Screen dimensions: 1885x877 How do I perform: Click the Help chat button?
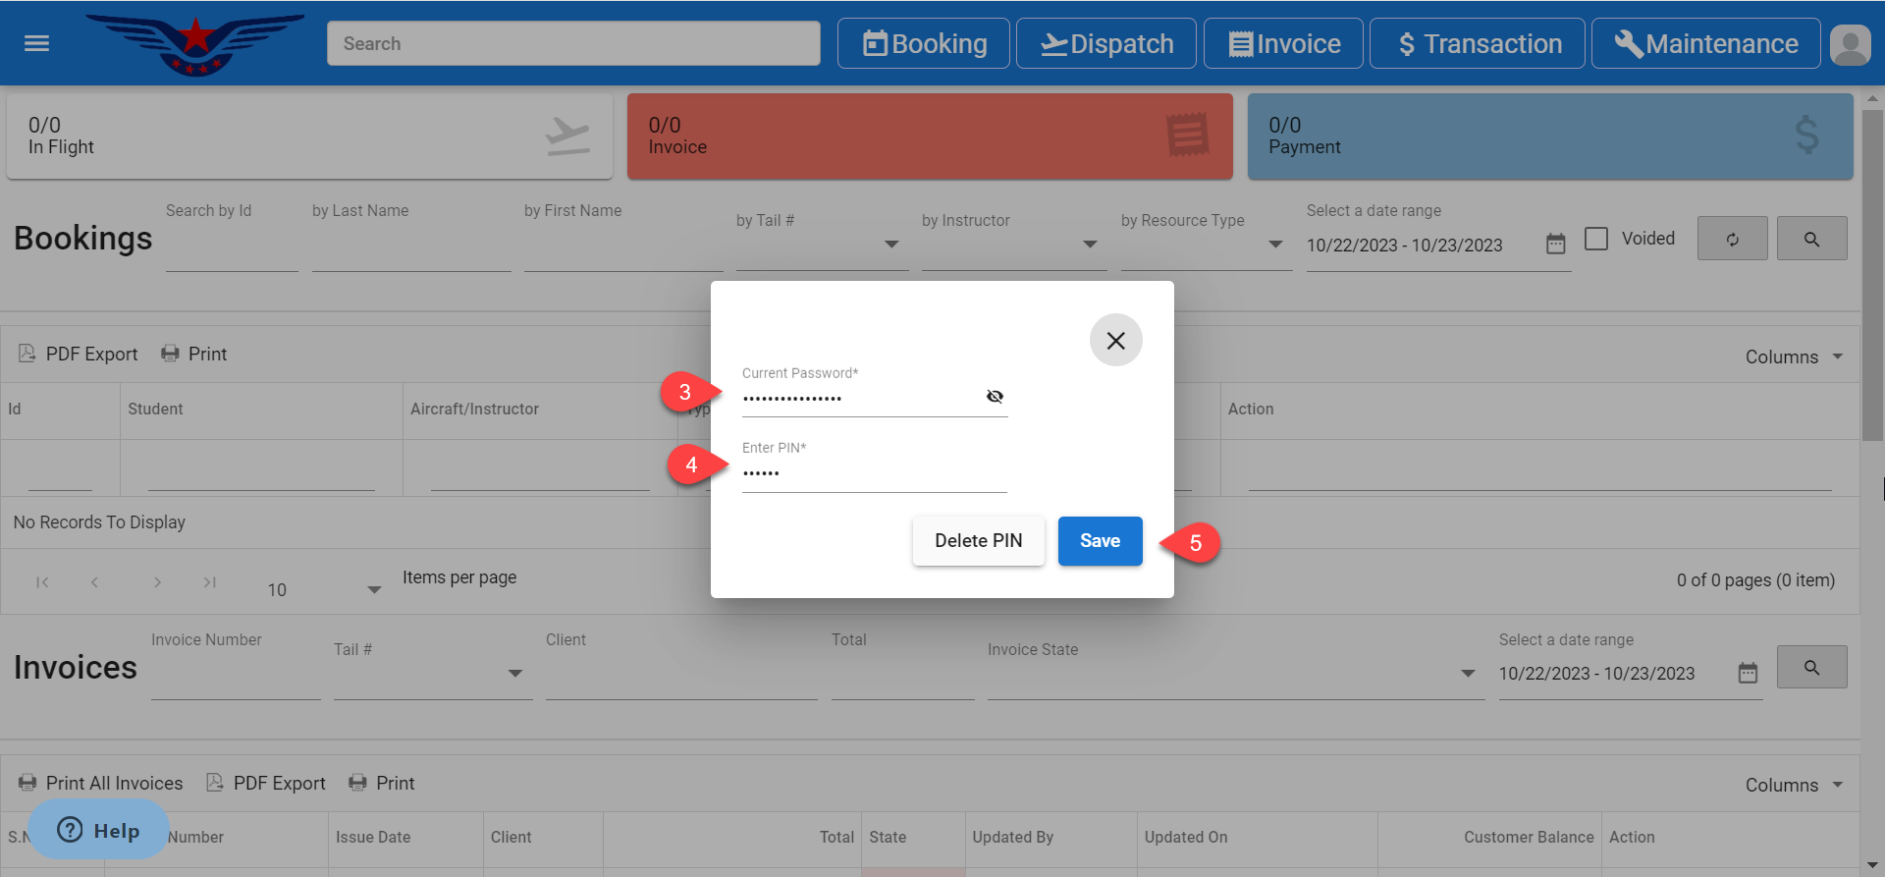coord(98,831)
